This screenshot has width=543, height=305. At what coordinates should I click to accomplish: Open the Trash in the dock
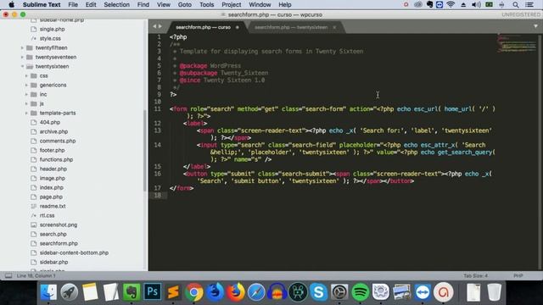click(x=494, y=292)
